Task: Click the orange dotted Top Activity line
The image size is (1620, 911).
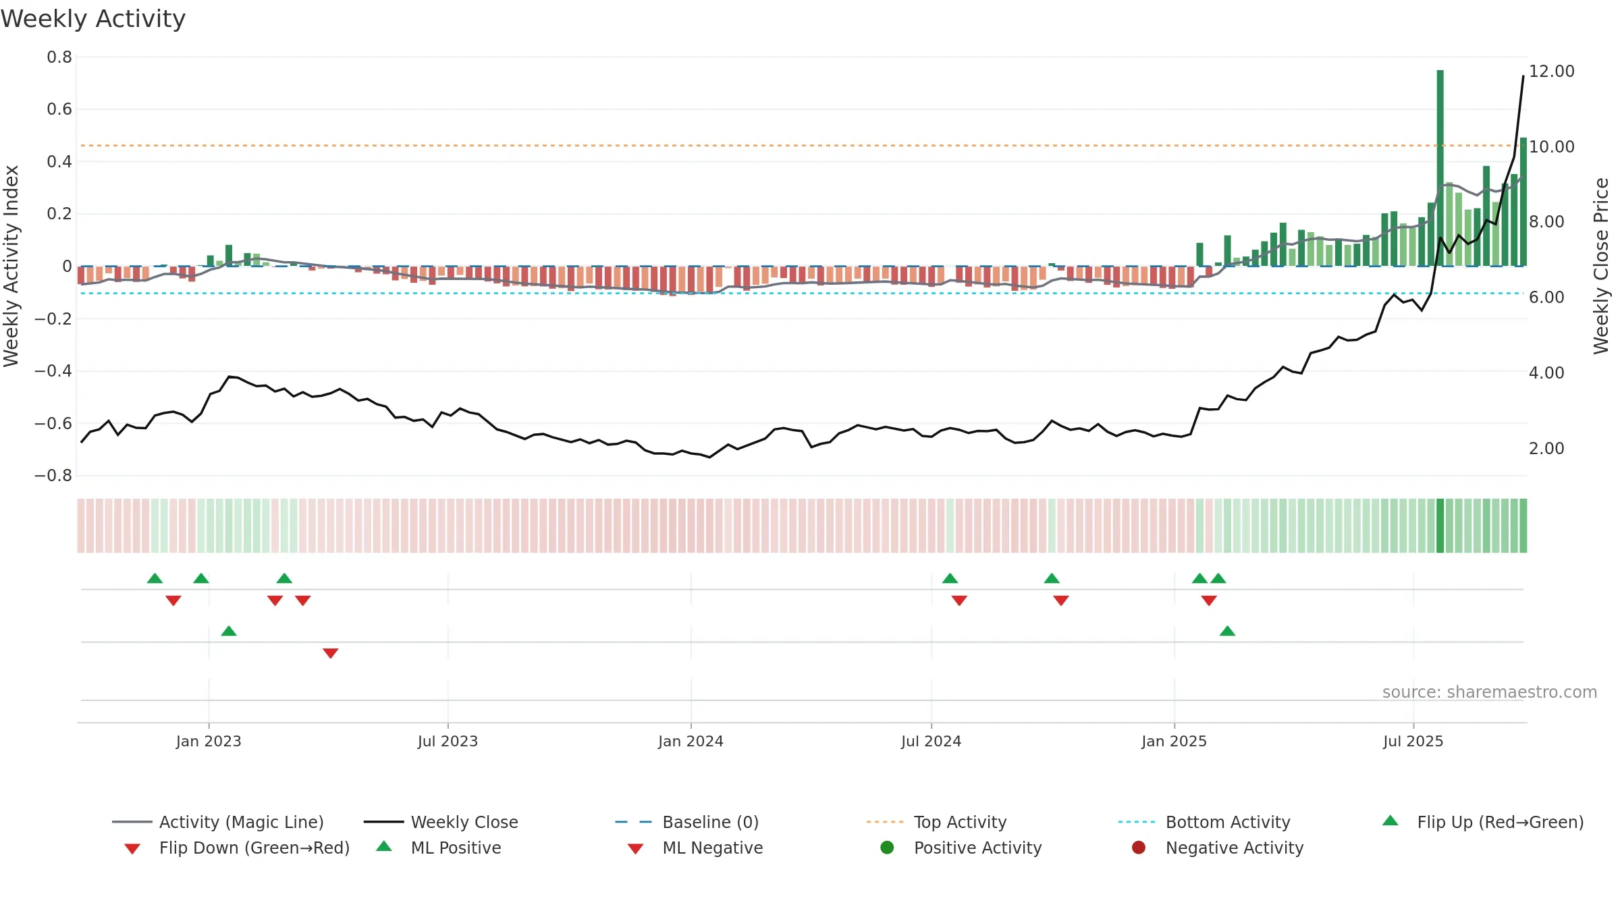Action: point(802,146)
